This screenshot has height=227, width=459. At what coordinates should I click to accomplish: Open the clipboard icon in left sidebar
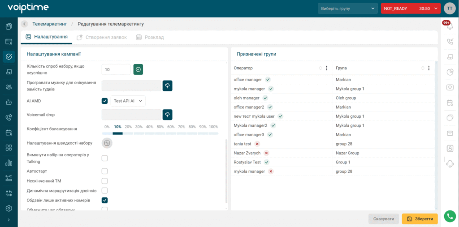pos(9,26)
